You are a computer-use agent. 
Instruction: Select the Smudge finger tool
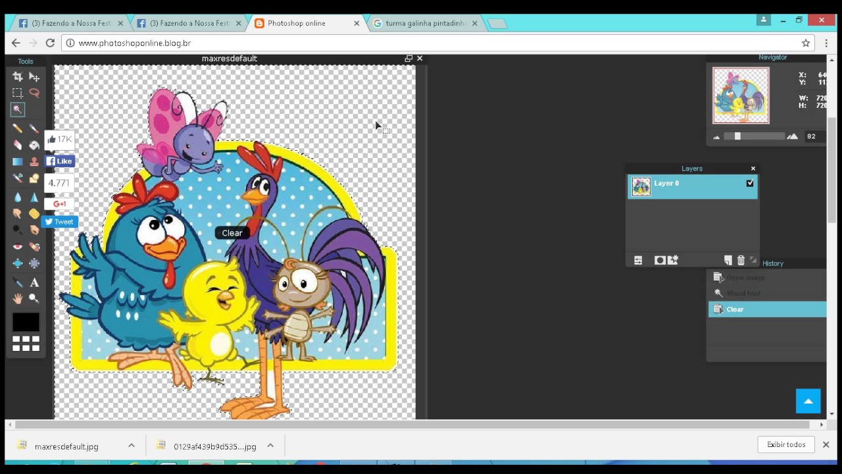(x=18, y=213)
